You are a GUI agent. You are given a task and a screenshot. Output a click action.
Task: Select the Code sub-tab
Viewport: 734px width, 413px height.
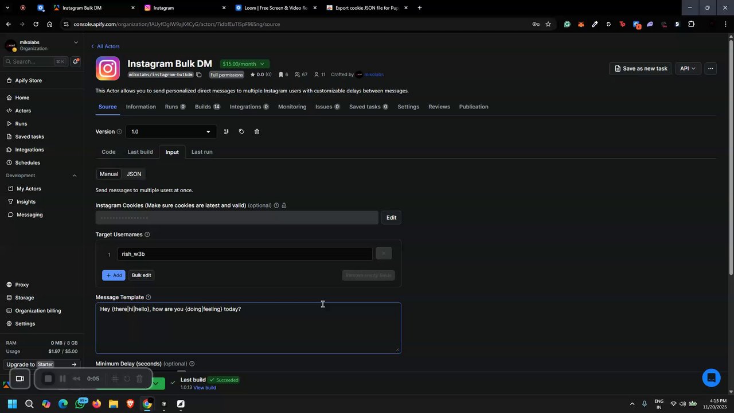tap(108, 152)
